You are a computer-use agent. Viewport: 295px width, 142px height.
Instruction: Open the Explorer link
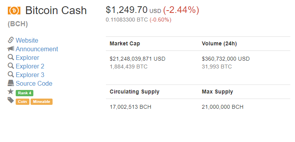coord(27,58)
